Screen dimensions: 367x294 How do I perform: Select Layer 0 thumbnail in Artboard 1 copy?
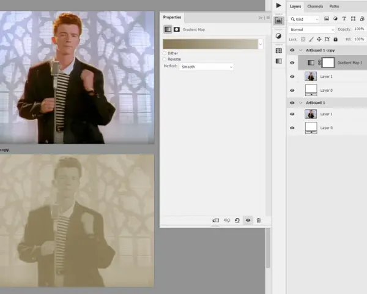311,90
